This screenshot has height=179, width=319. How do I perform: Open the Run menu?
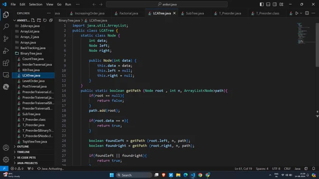click(68, 4)
